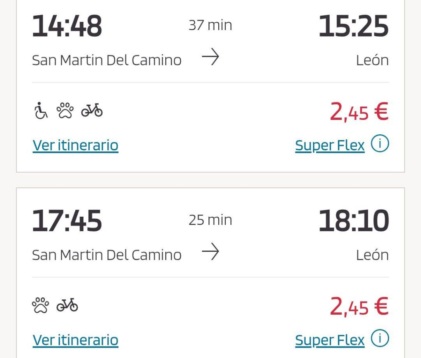This screenshot has height=358, width=421.
Task: Click pets allowed paw icon on 14:48 trip
Action: tap(65, 111)
